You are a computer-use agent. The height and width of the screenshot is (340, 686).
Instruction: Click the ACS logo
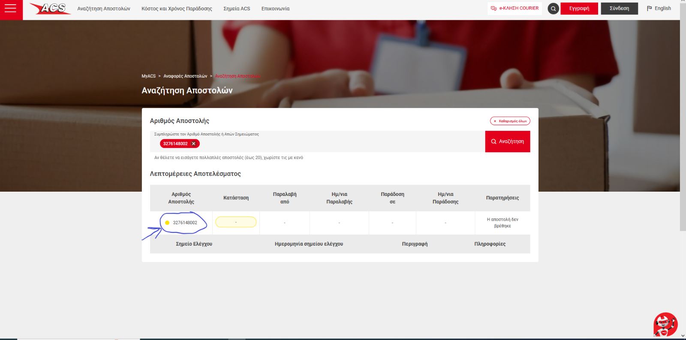click(x=50, y=9)
